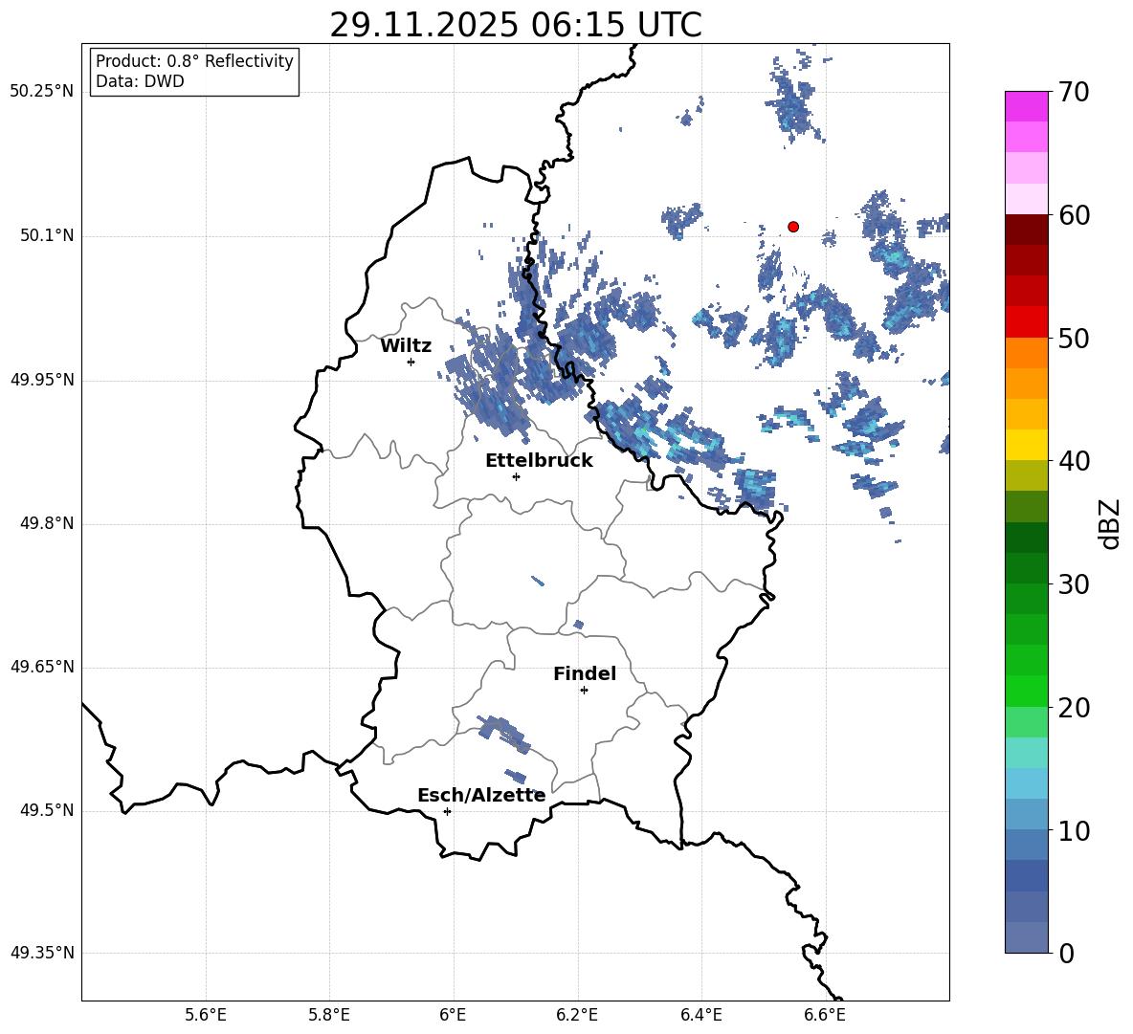Click the 5.8°E longitude label

329,1015
